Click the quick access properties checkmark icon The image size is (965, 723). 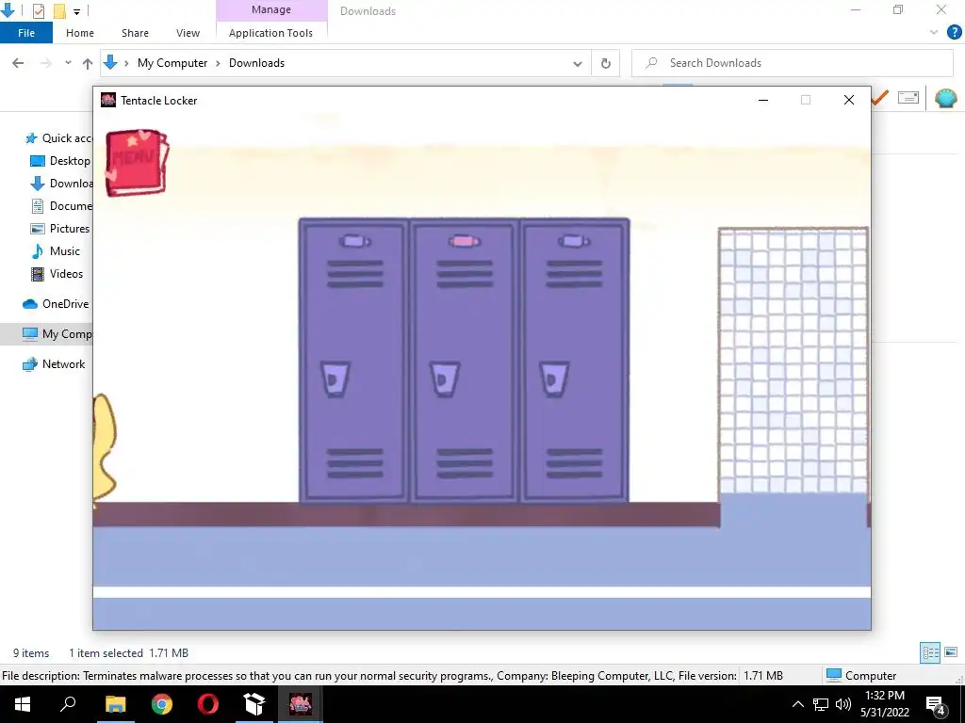click(x=38, y=11)
